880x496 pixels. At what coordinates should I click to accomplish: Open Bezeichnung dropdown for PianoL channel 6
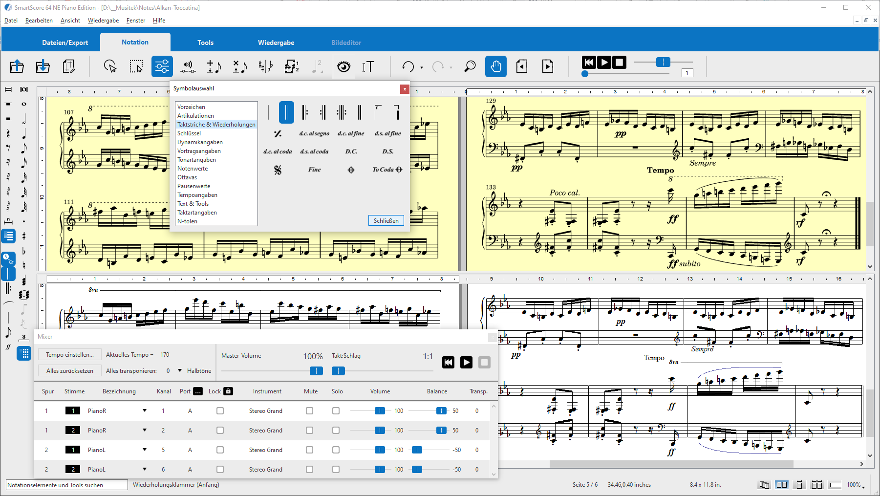pos(145,470)
